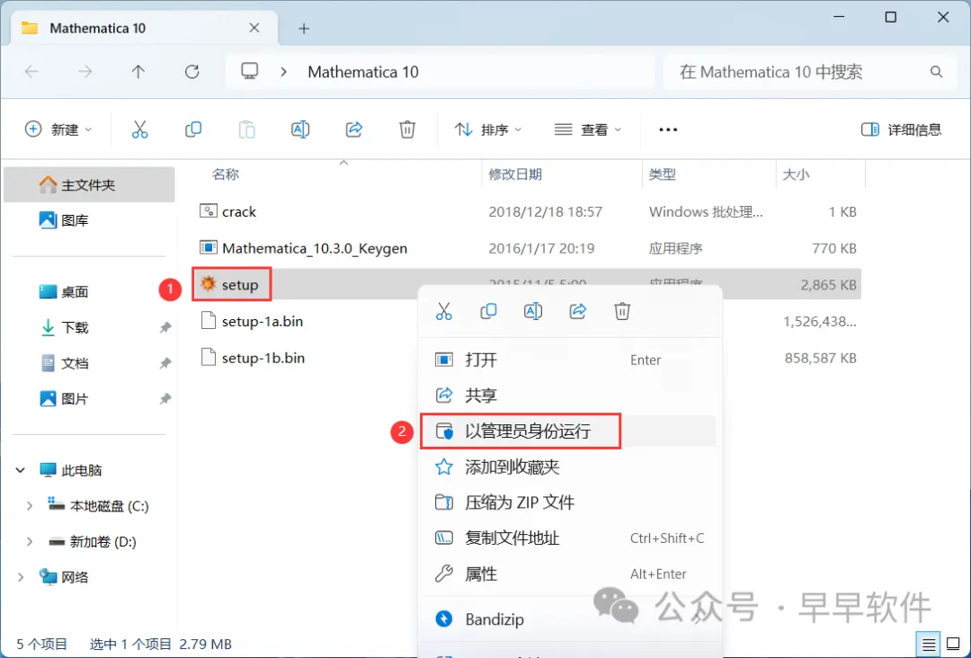Image resolution: width=971 pixels, height=658 pixels.
Task: Sort by the 大小 column header
Action: (797, 174)
